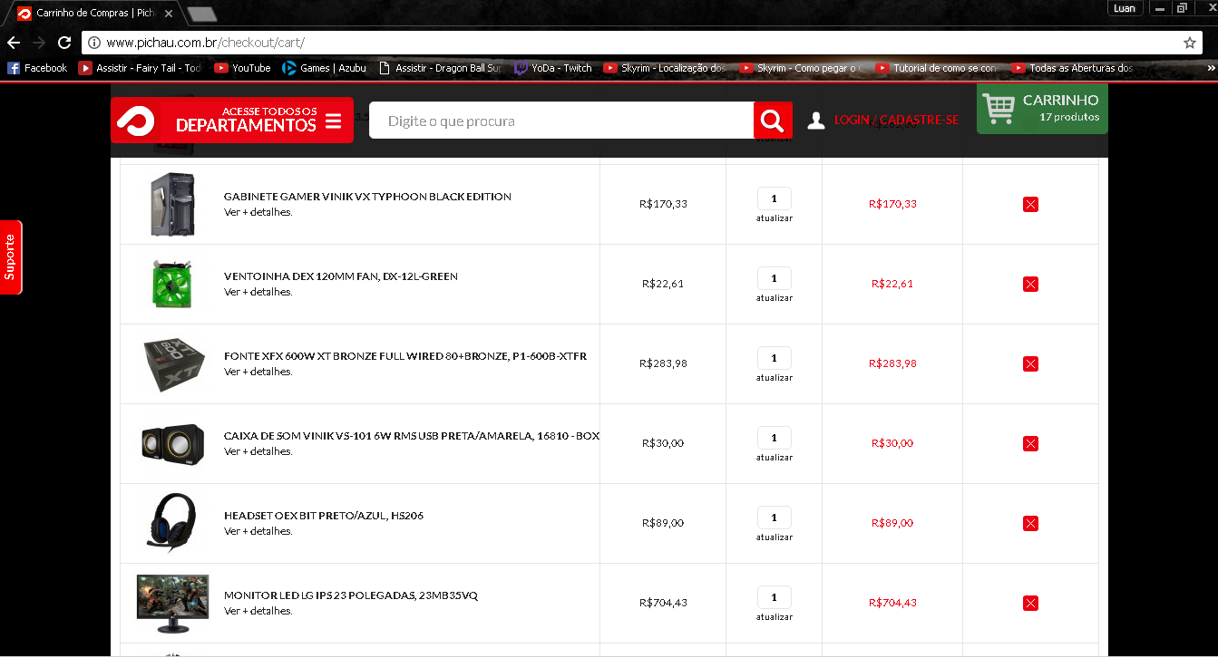Open the Facebook bookmark
This screenshot has width=1218, height=658.
[x=37, y=68]
